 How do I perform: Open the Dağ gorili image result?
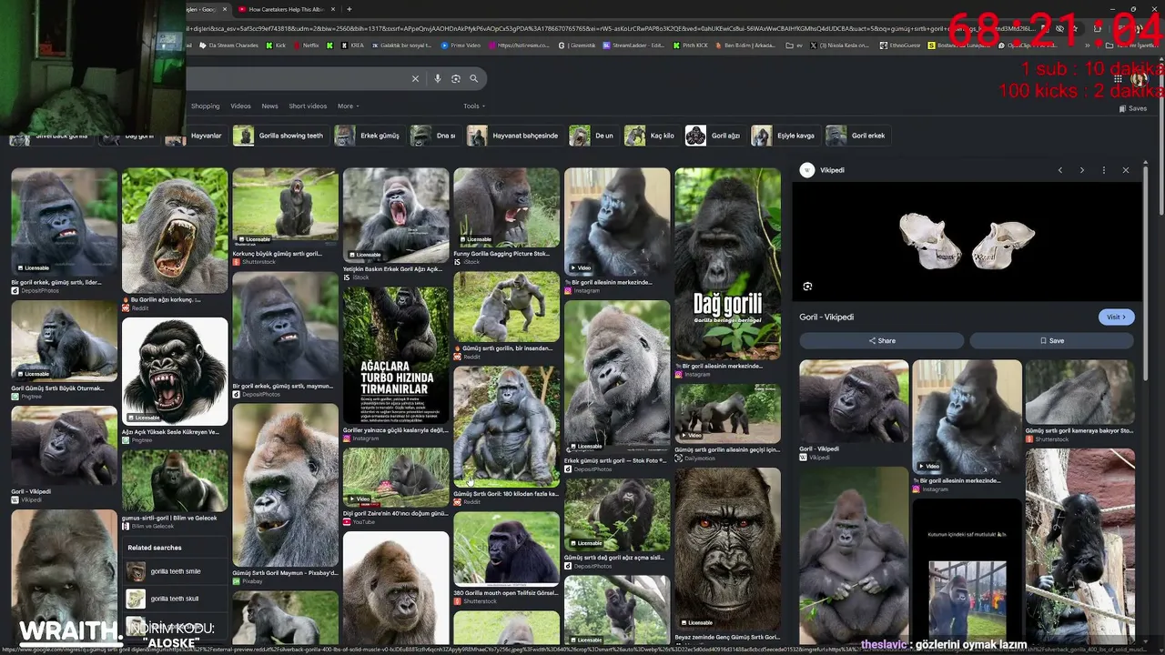[727, 264]
